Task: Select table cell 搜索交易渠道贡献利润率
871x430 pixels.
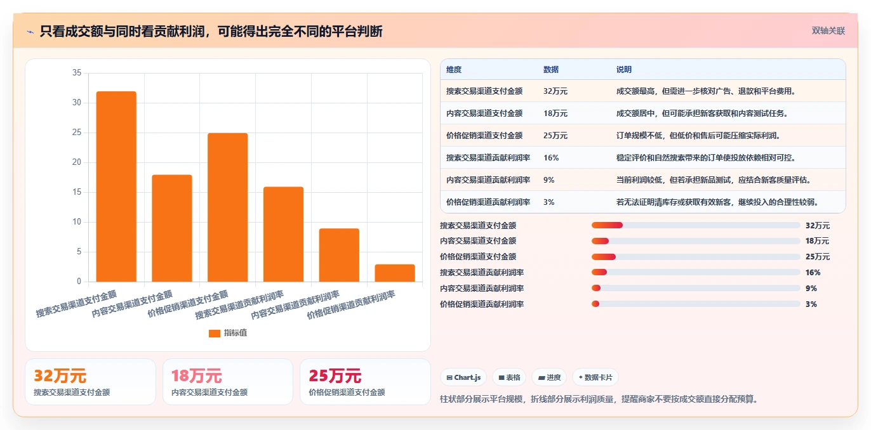Action: point(488,158)
